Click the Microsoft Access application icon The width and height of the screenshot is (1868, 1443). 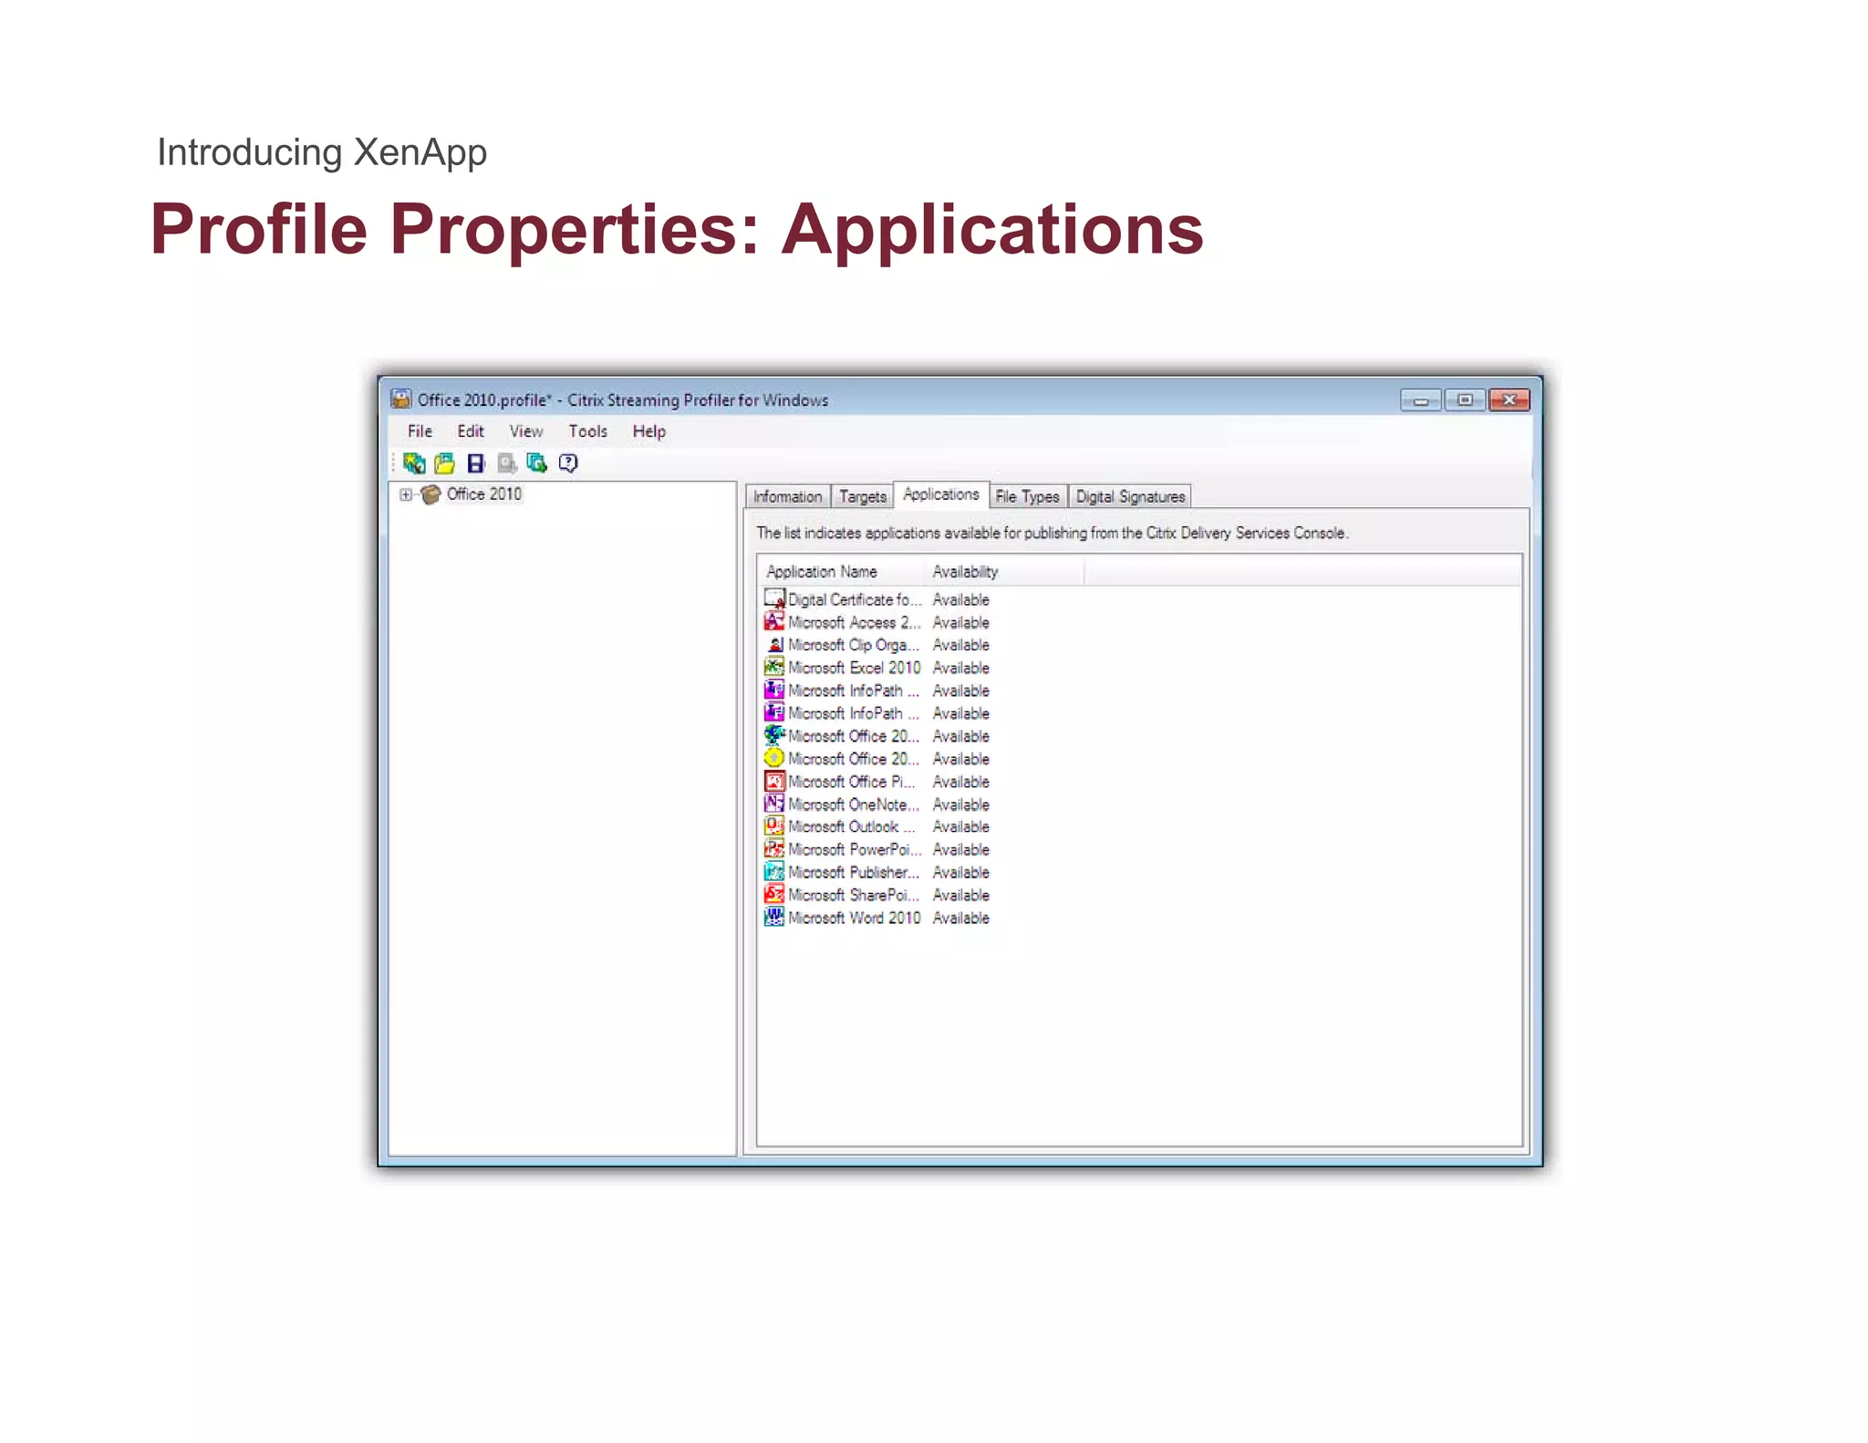point(774,622)
